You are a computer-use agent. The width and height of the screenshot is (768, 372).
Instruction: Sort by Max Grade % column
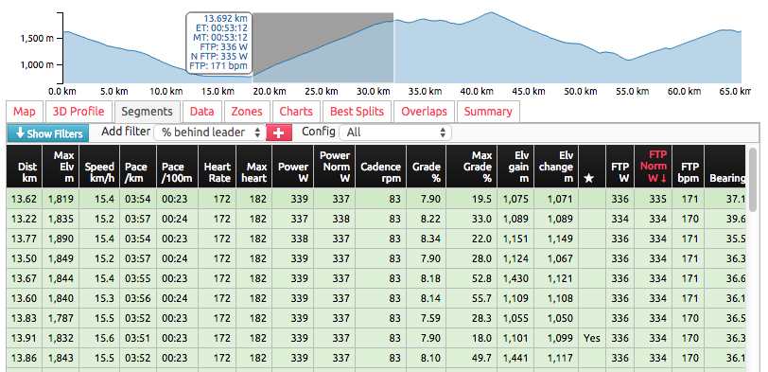coord(472,167)
